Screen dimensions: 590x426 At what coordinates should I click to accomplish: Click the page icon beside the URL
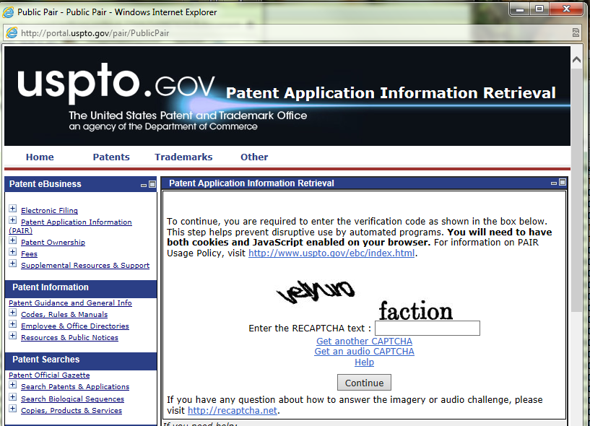[12, 32]
